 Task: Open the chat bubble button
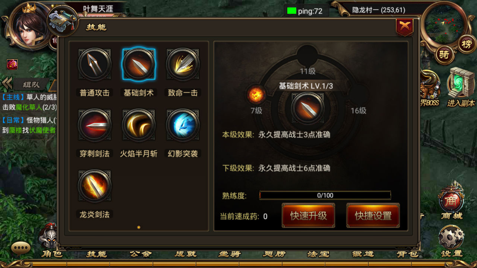[21, 248]
